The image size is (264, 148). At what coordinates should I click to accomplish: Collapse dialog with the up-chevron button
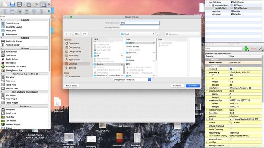click(x=158, y=34)
